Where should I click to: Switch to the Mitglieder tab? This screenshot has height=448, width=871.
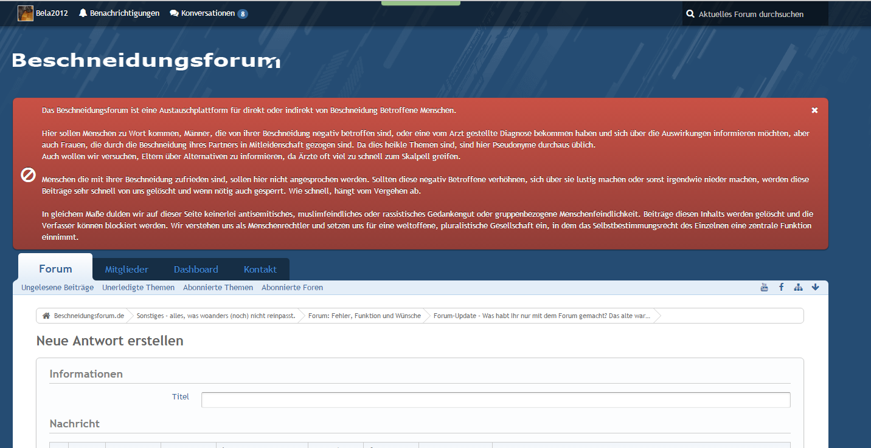pos(127,270)
